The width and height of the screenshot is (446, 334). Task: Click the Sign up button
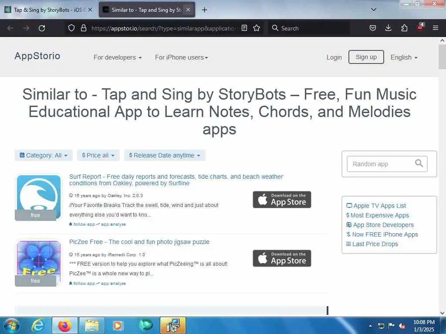[x=366, y=57]
